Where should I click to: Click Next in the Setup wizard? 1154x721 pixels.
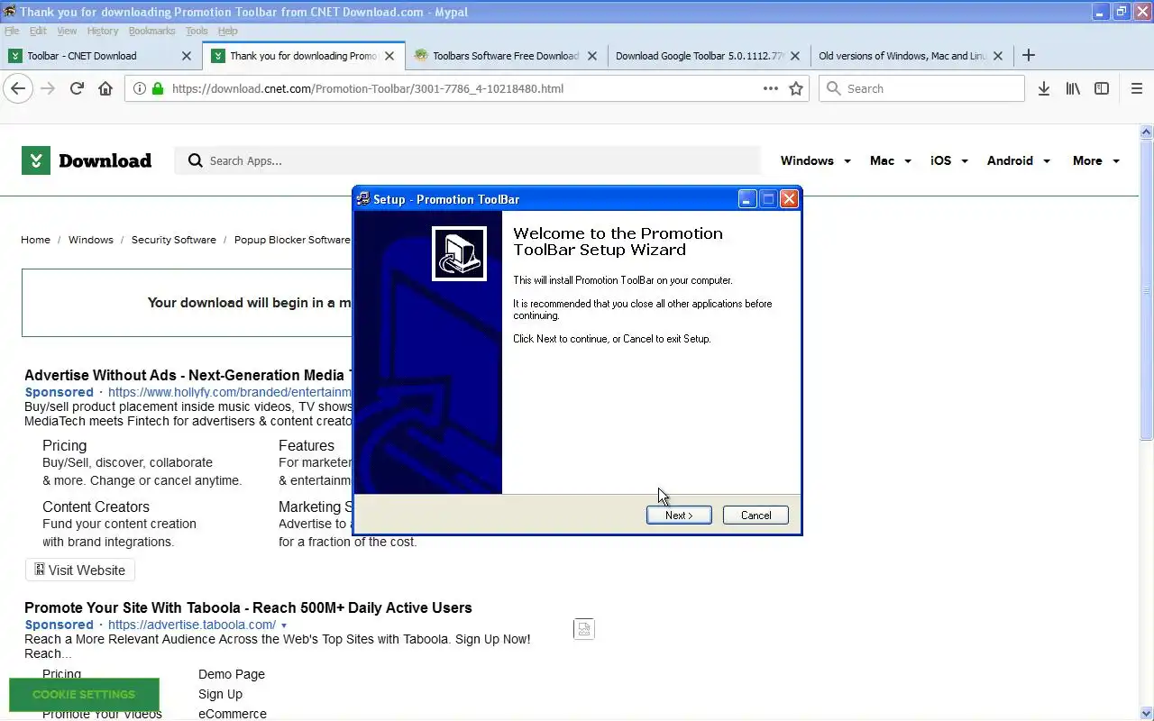point(679,516)
